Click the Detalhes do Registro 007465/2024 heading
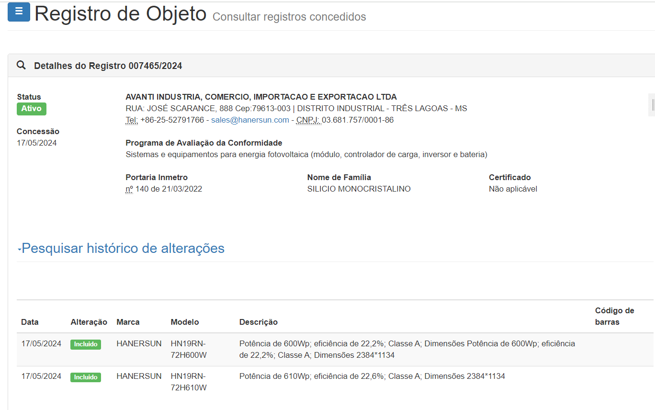655x410 pixels. (108, 66)
